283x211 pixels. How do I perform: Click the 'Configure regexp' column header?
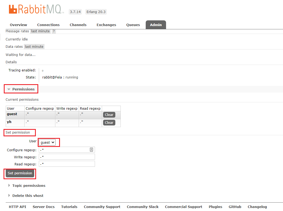[40, 108]
